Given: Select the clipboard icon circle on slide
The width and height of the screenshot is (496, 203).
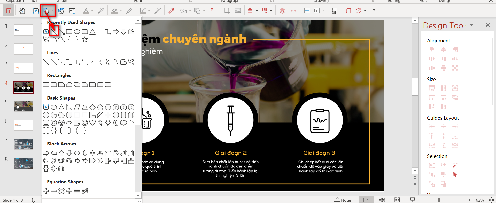Looking at the screenshot, I should 320,120.
